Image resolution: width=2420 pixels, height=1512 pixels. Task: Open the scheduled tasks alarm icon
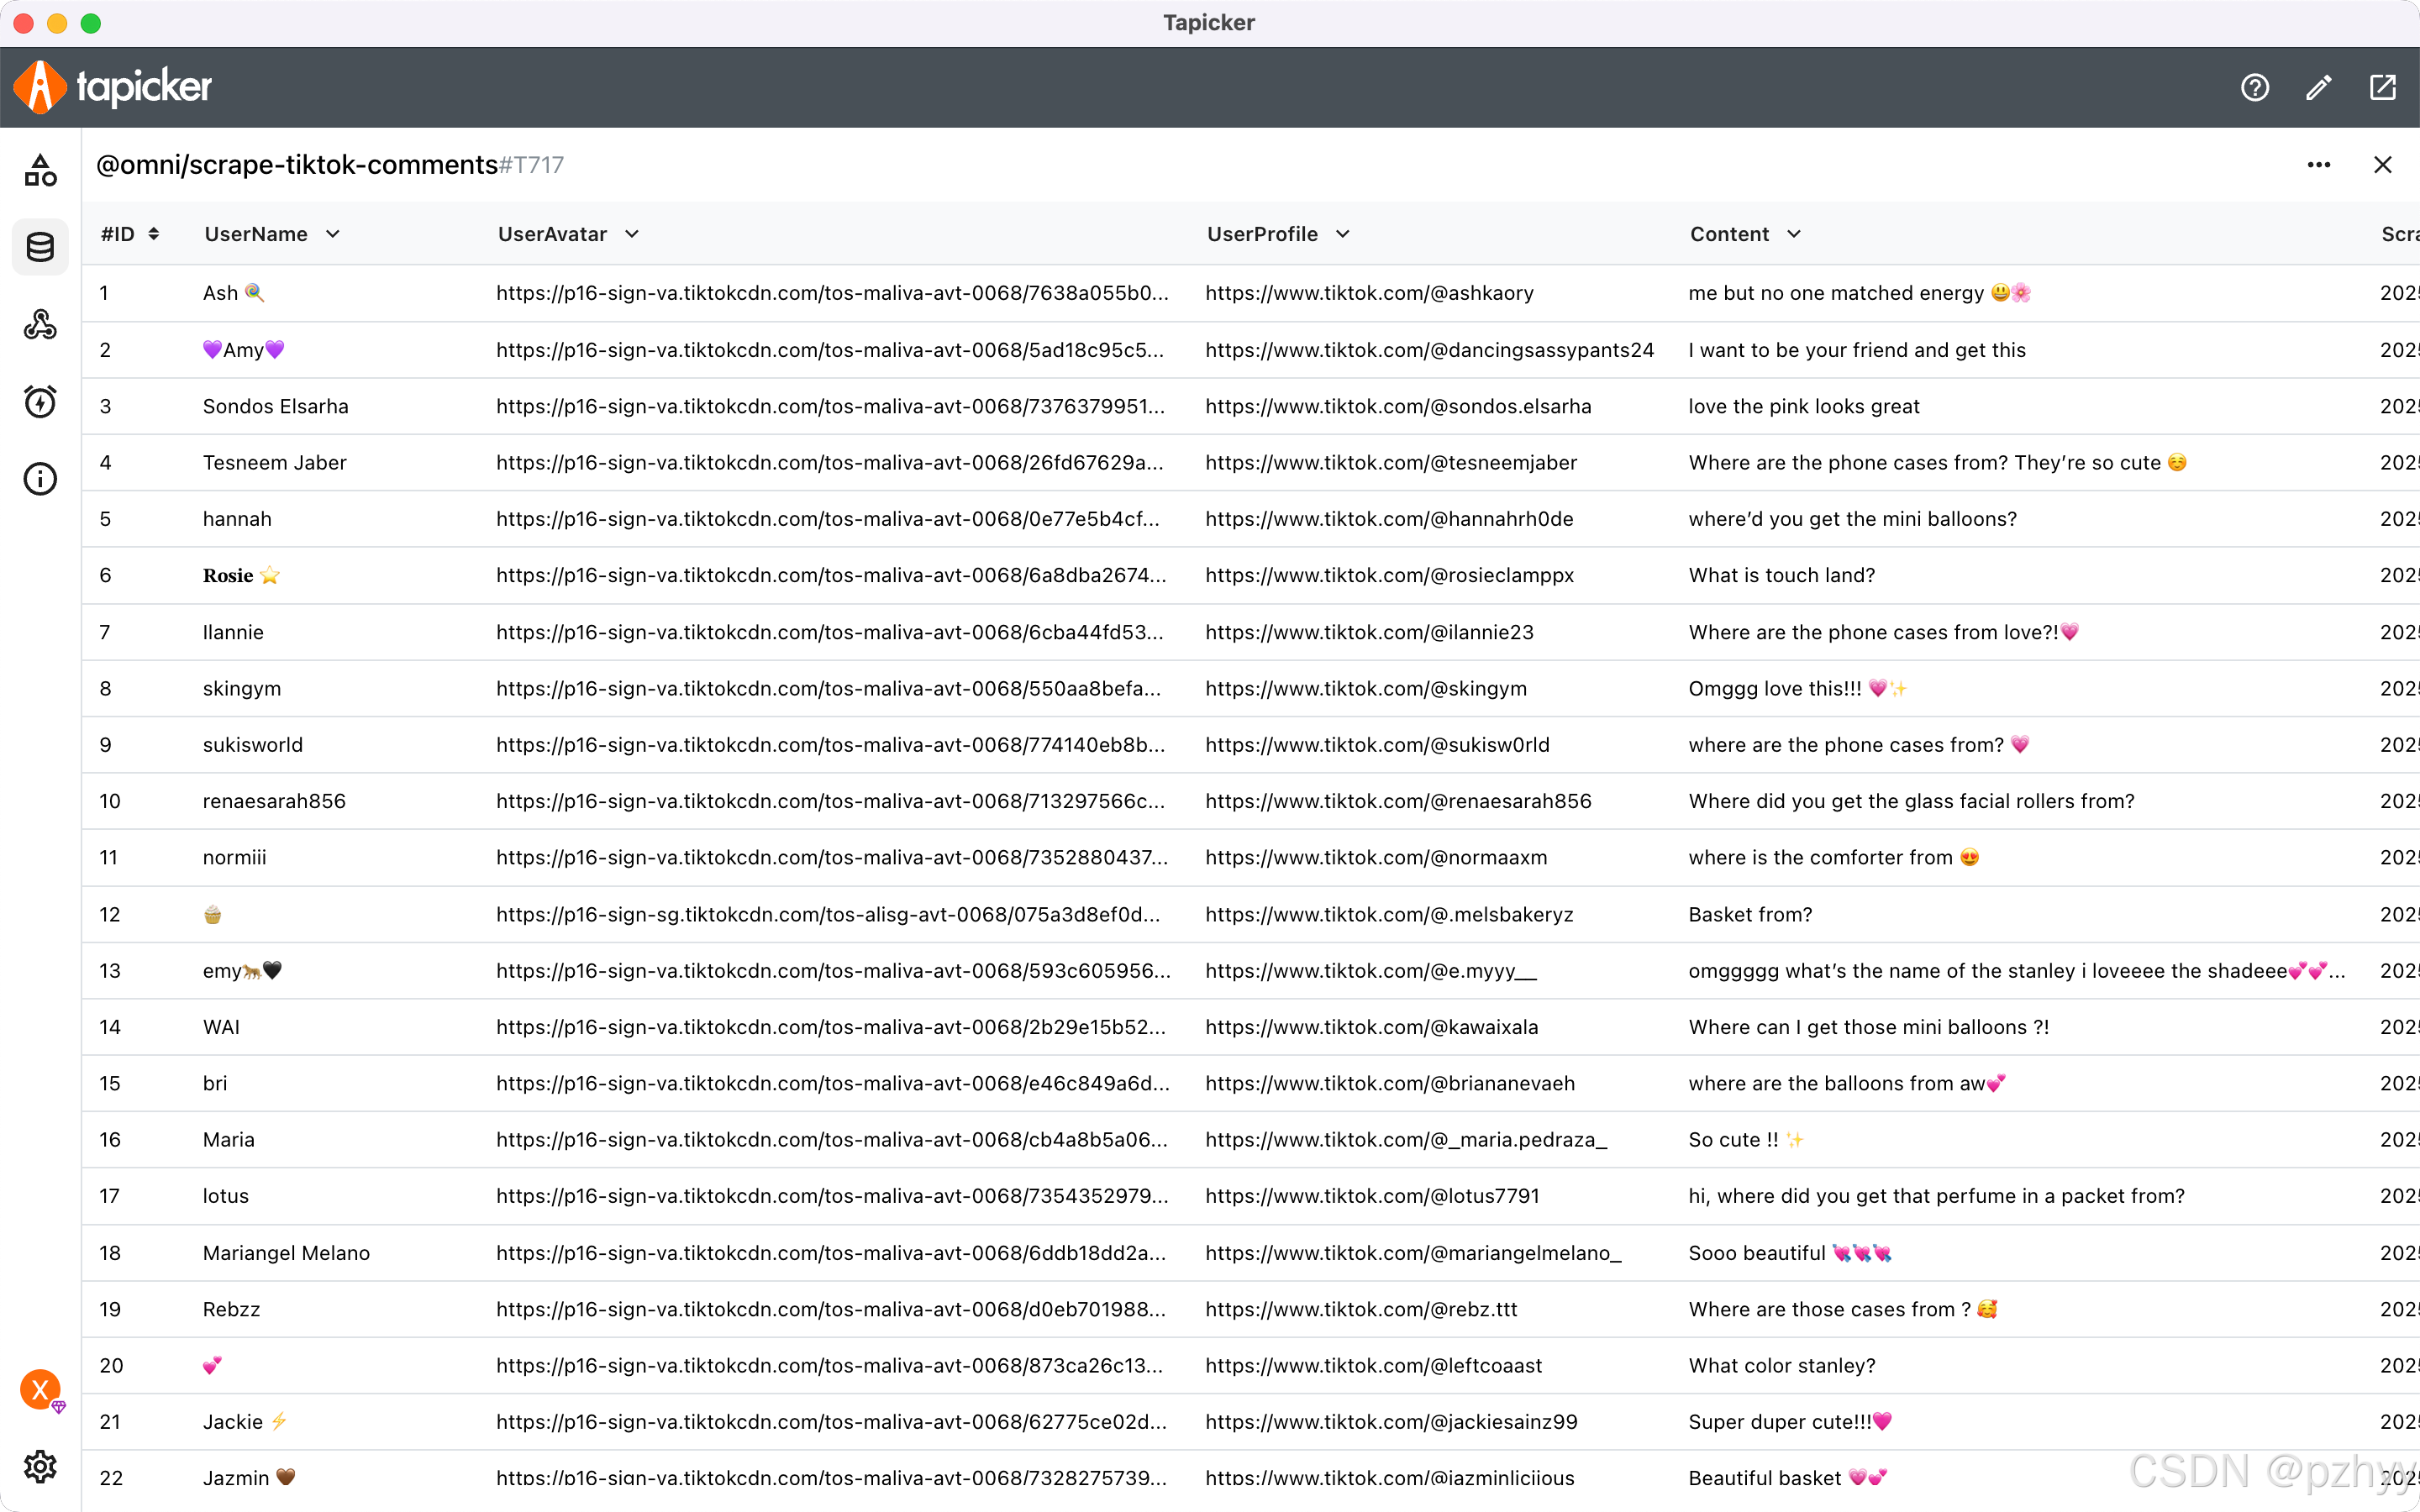click(40, 402)
